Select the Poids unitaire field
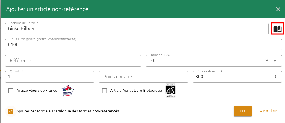 point(144,77)
